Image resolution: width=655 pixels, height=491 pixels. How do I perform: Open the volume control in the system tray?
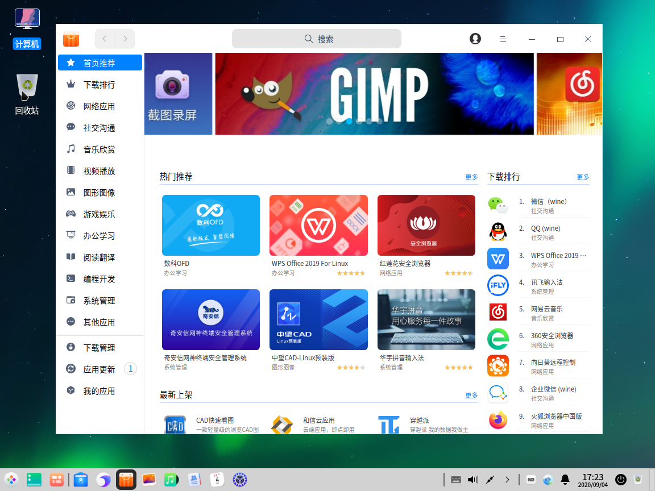[473, 480]
